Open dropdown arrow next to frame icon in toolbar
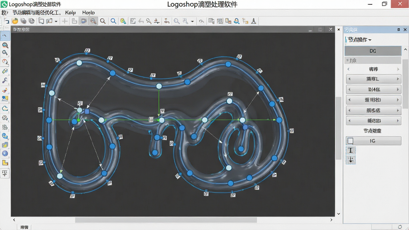The image size is (409, 230). pyautogui.click(x=56, y=22)
